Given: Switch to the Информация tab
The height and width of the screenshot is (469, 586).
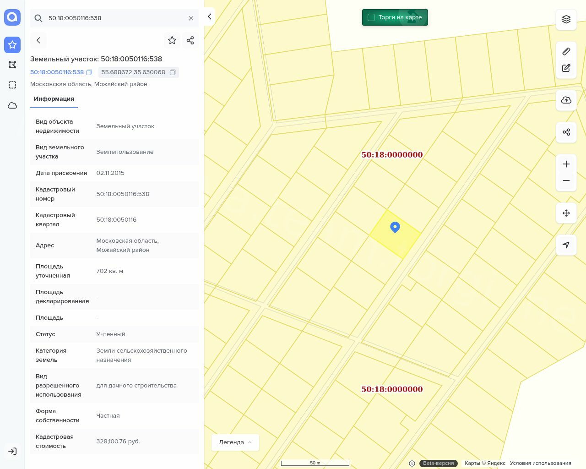Looking at the screenshot, I should pyautogui.click(x=54, y=99).
